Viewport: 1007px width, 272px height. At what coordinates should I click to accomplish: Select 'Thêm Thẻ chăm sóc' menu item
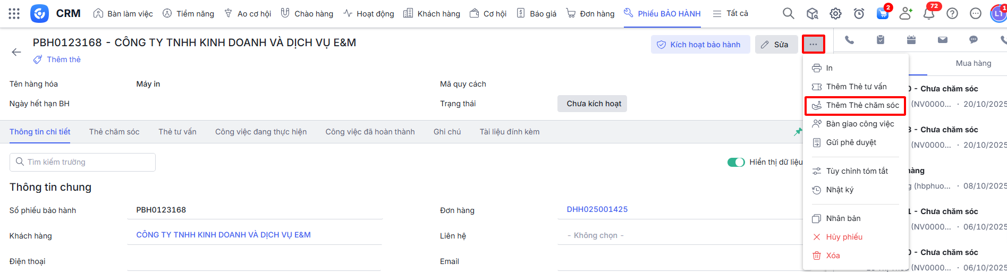[858, 105]
